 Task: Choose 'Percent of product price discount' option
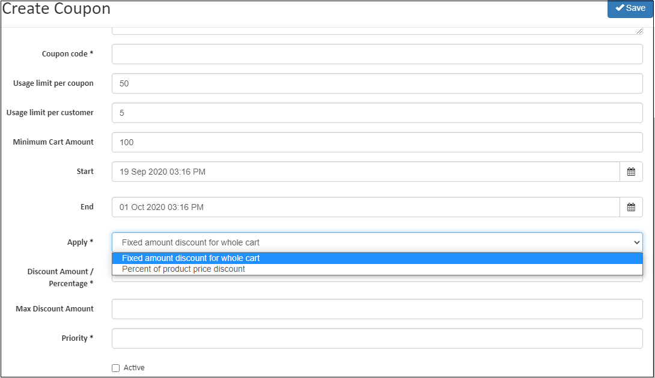click(377, 269)
